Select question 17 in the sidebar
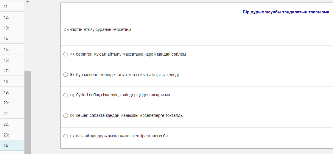 click(x=12, y=71)
